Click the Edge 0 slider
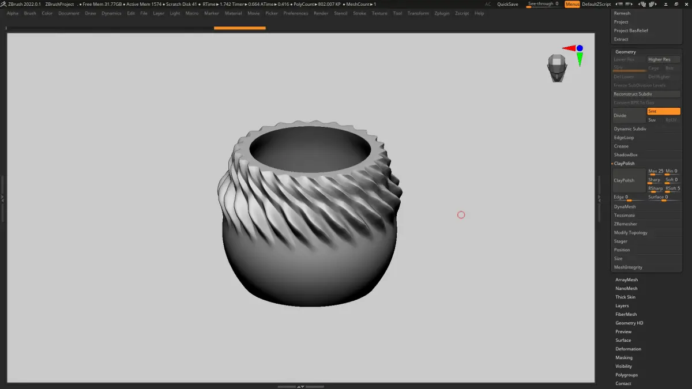Image resolution: width=692 pixels, height=389 pixels. pyautogui.click(x=629, y=198)
